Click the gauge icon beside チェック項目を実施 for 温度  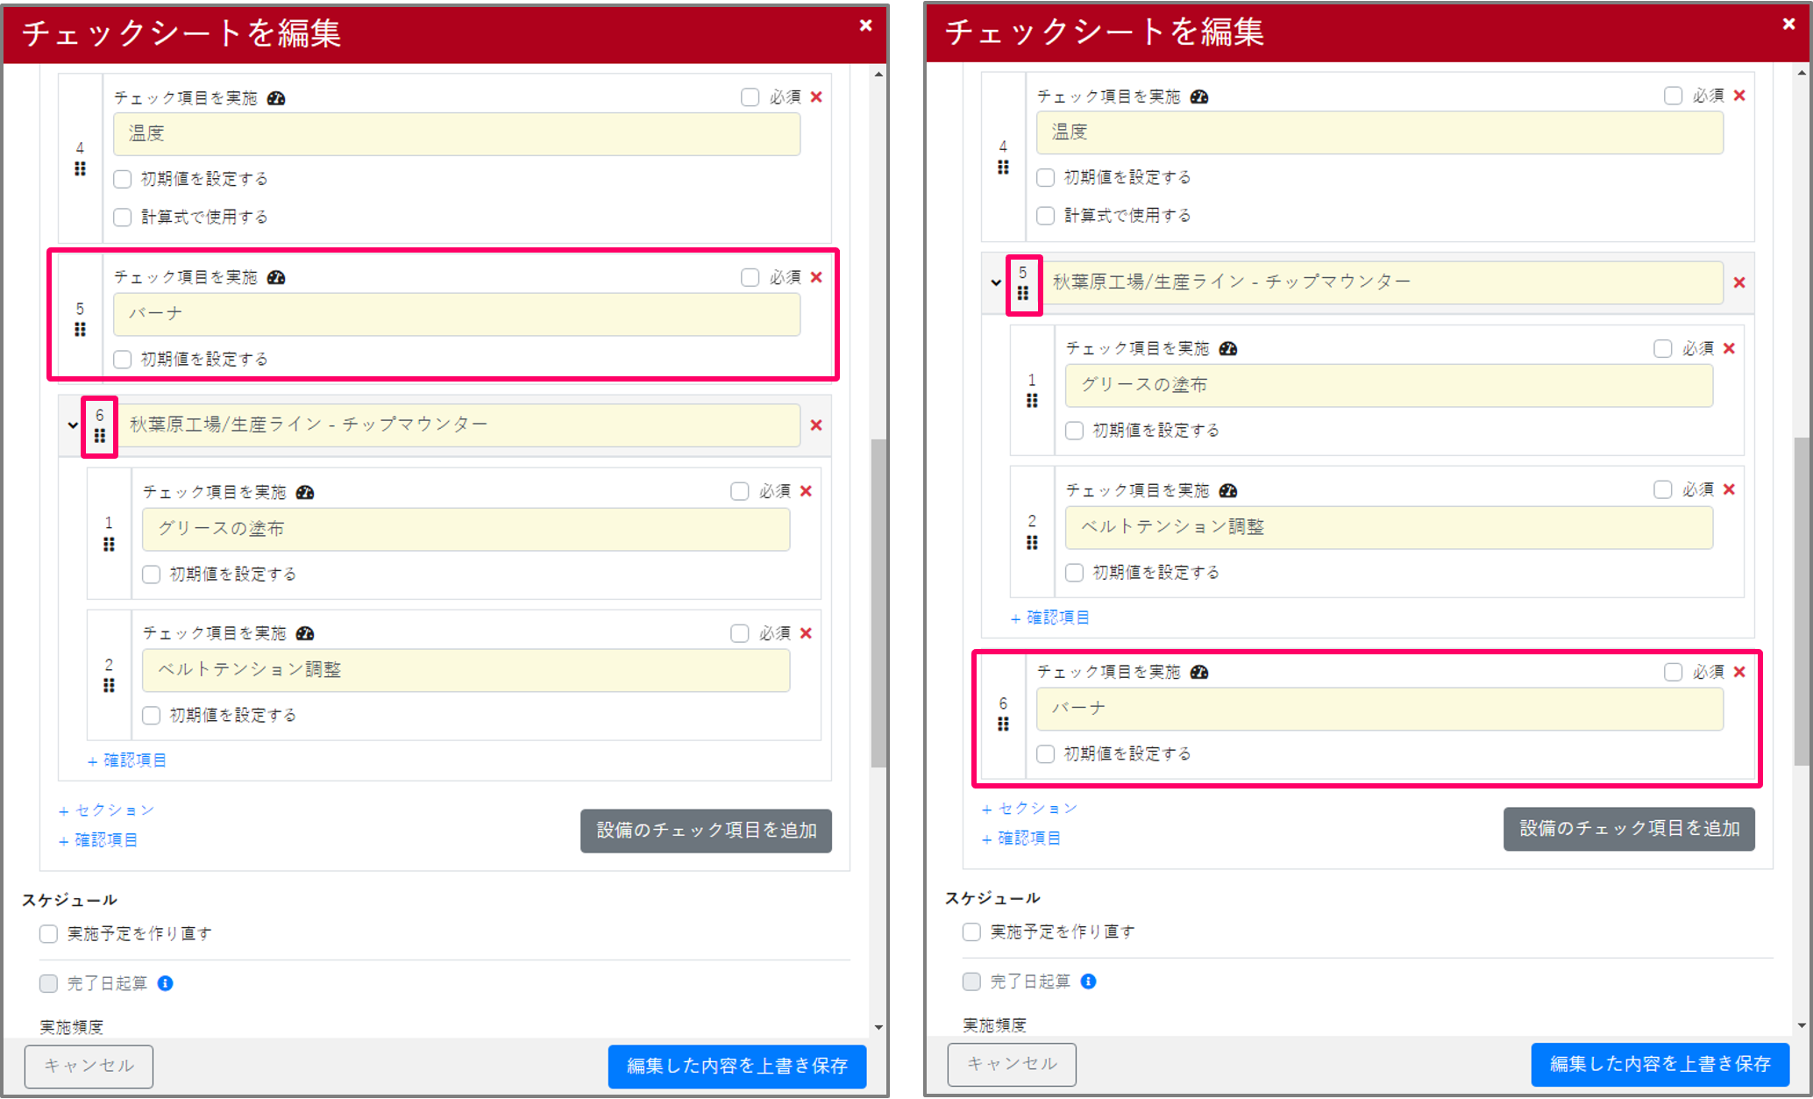[x=276, y=98]
